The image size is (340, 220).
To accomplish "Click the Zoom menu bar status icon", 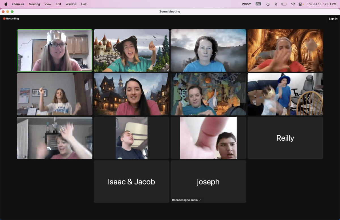I will point(246,4).
